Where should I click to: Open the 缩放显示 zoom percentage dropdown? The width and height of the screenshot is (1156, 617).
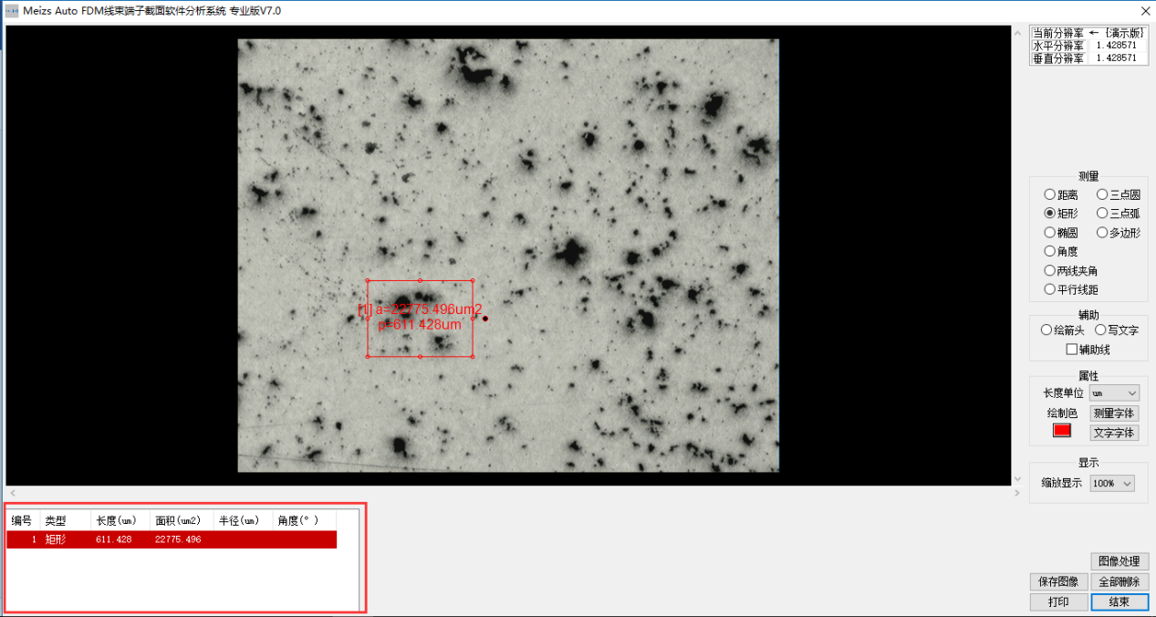pos(1112,483)
